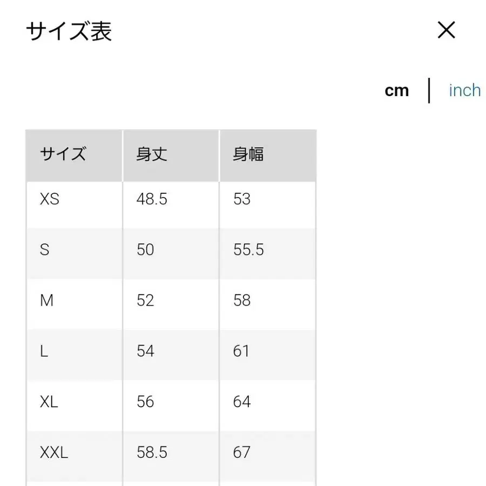Select the L size row label
486x486 pixels.
click(44, 351)
